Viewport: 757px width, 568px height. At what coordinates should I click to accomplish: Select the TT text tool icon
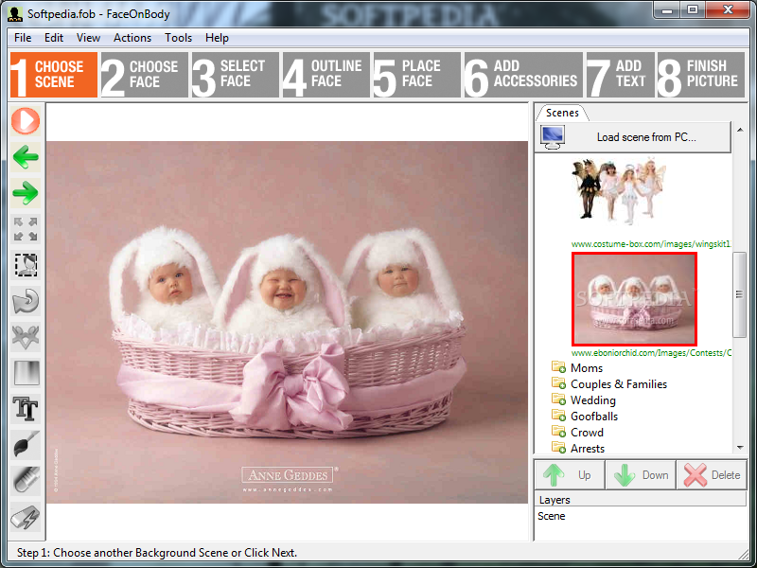point(26,409)
